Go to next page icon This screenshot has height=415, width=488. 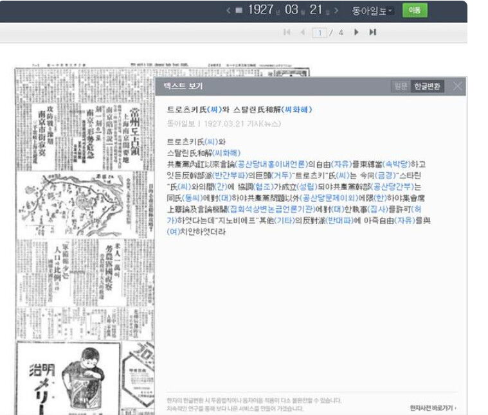pyautogui.click(x=356, y=32)
